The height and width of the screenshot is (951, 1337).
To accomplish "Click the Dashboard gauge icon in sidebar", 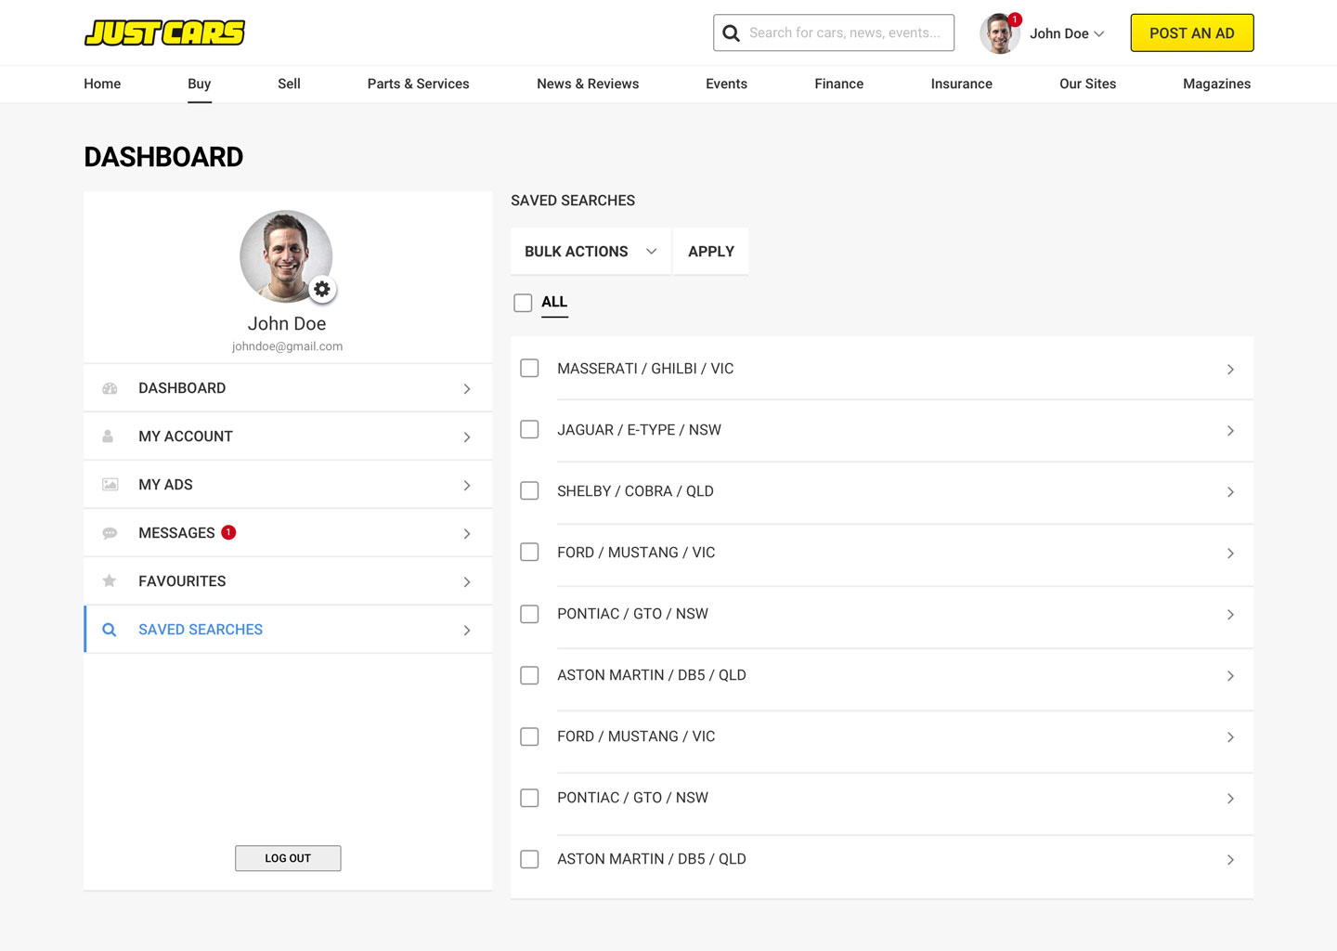I will tap(110, 388).
